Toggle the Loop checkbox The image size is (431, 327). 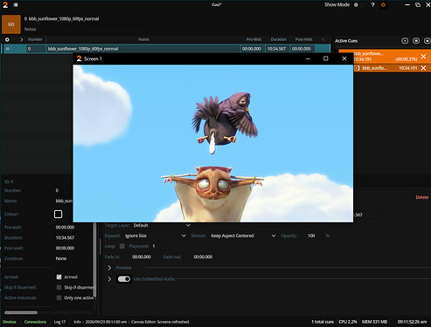tap(122, 246)
